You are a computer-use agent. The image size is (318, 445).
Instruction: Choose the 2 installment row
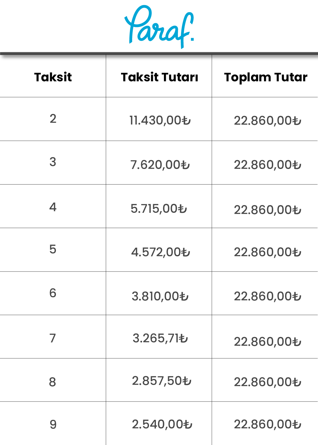159,119
